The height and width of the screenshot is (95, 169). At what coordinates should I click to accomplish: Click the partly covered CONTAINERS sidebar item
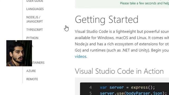click(x=38, y=63)
